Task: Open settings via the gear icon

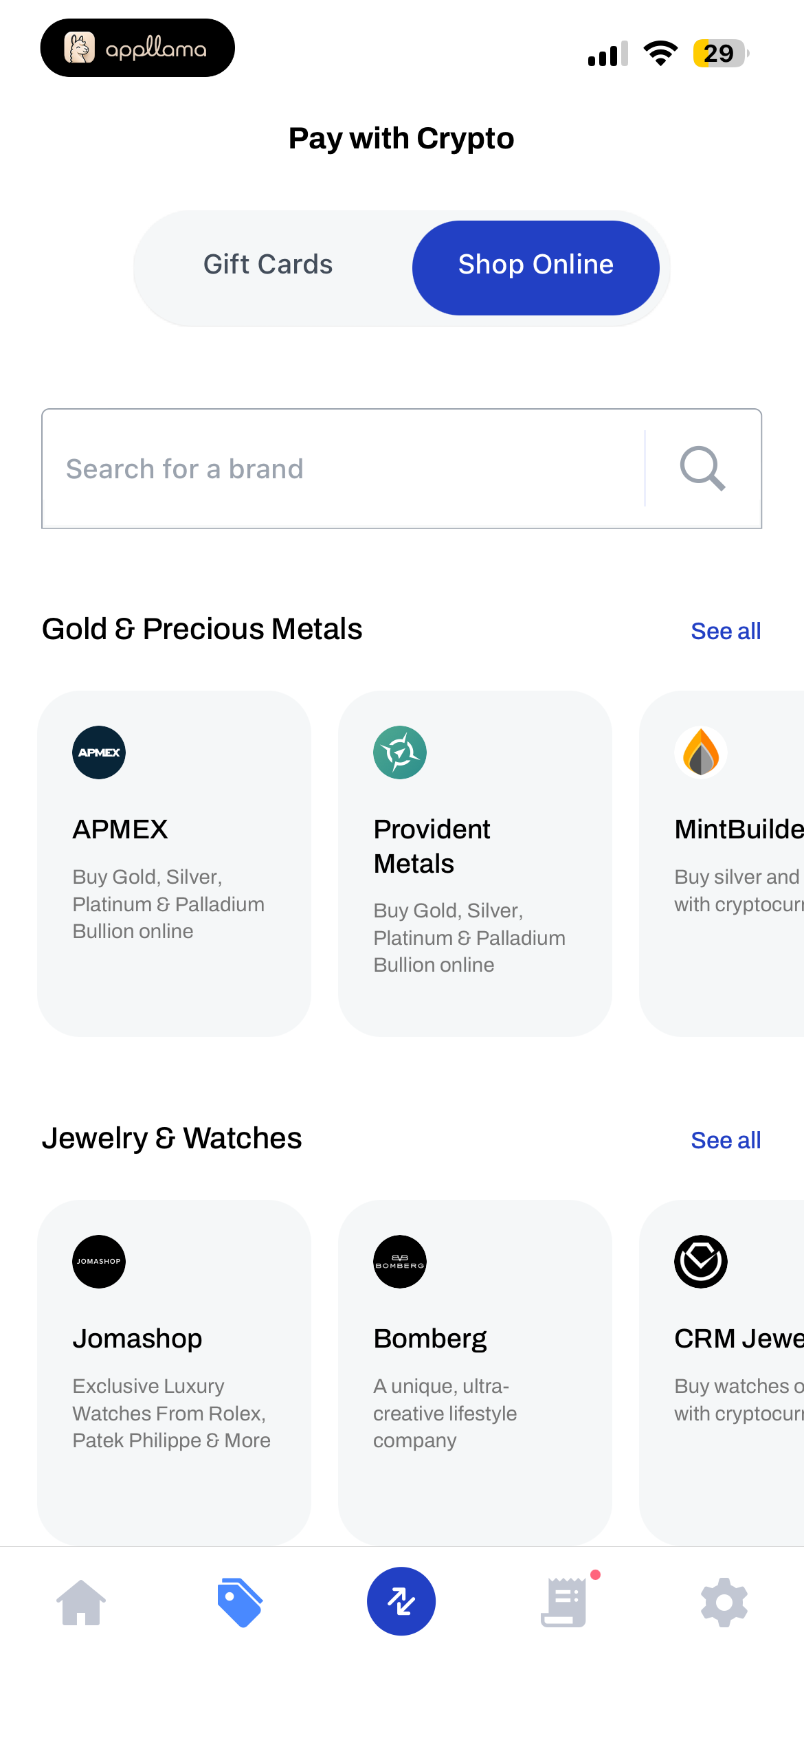Action: click(724, 1602)
